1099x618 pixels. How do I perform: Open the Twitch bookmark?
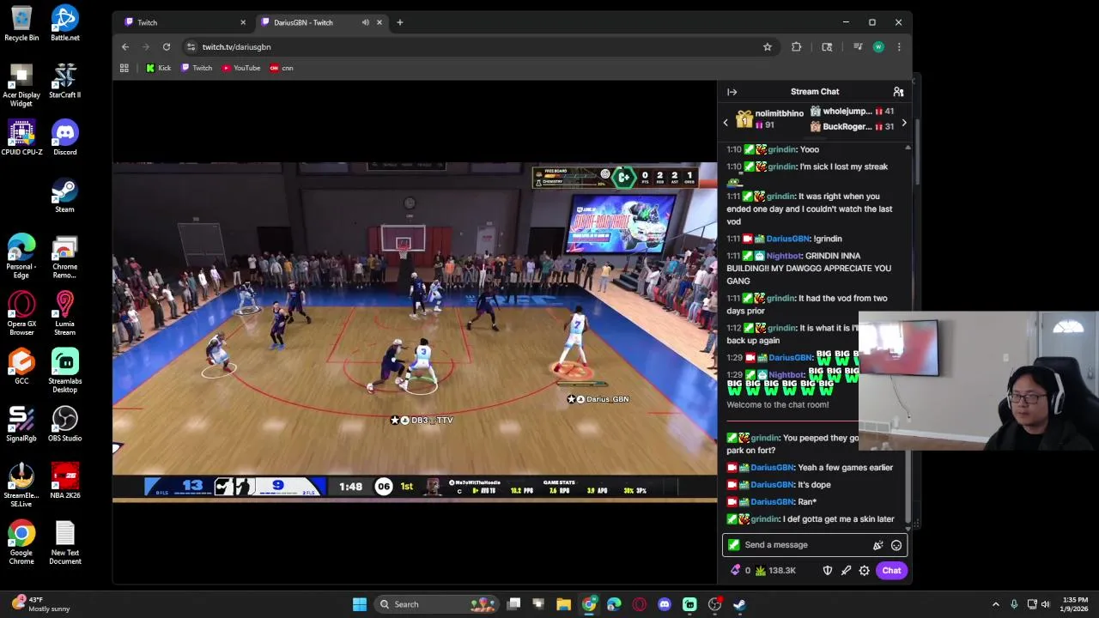tap(197, 68)
